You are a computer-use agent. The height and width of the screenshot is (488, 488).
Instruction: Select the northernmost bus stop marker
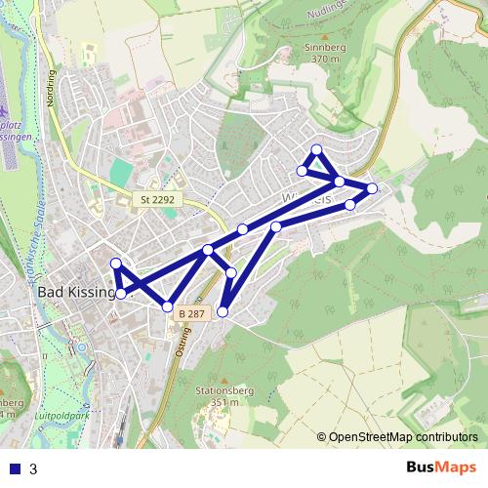(316, 149)
